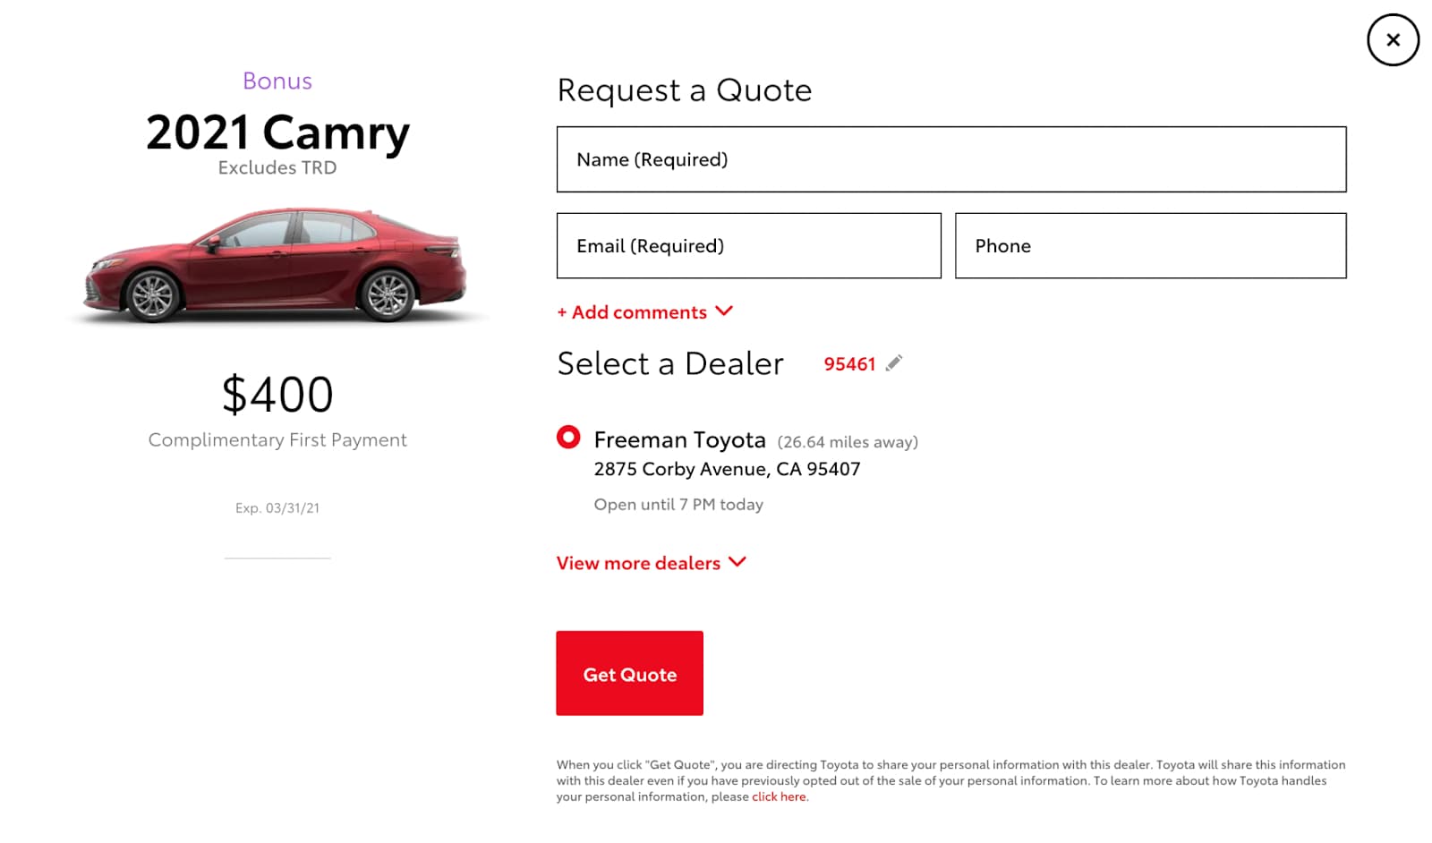Click the Bonus label above the offer
The width and height of the screenshot is (1432, 843).
(x=277, y=81)
